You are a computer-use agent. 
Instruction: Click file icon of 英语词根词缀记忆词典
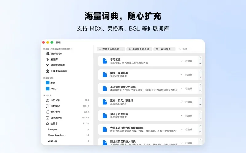105,88
